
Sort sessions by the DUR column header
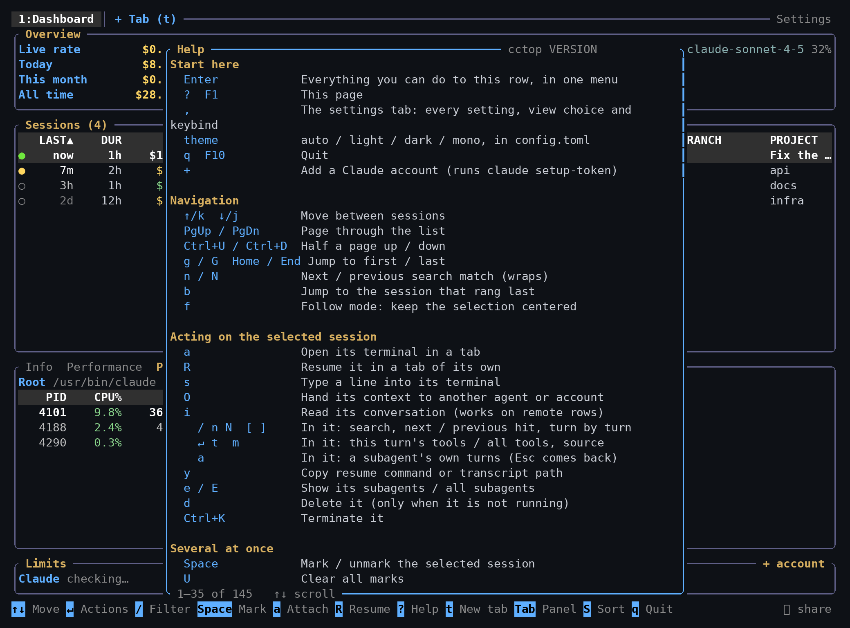coord(111,140)
